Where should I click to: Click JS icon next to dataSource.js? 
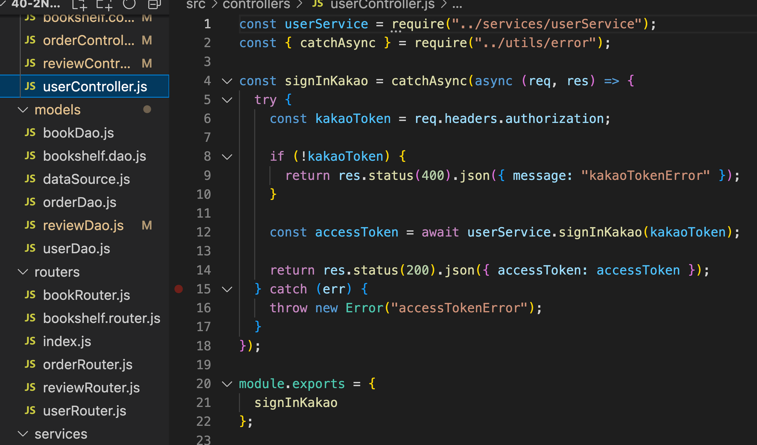point(30,179)
